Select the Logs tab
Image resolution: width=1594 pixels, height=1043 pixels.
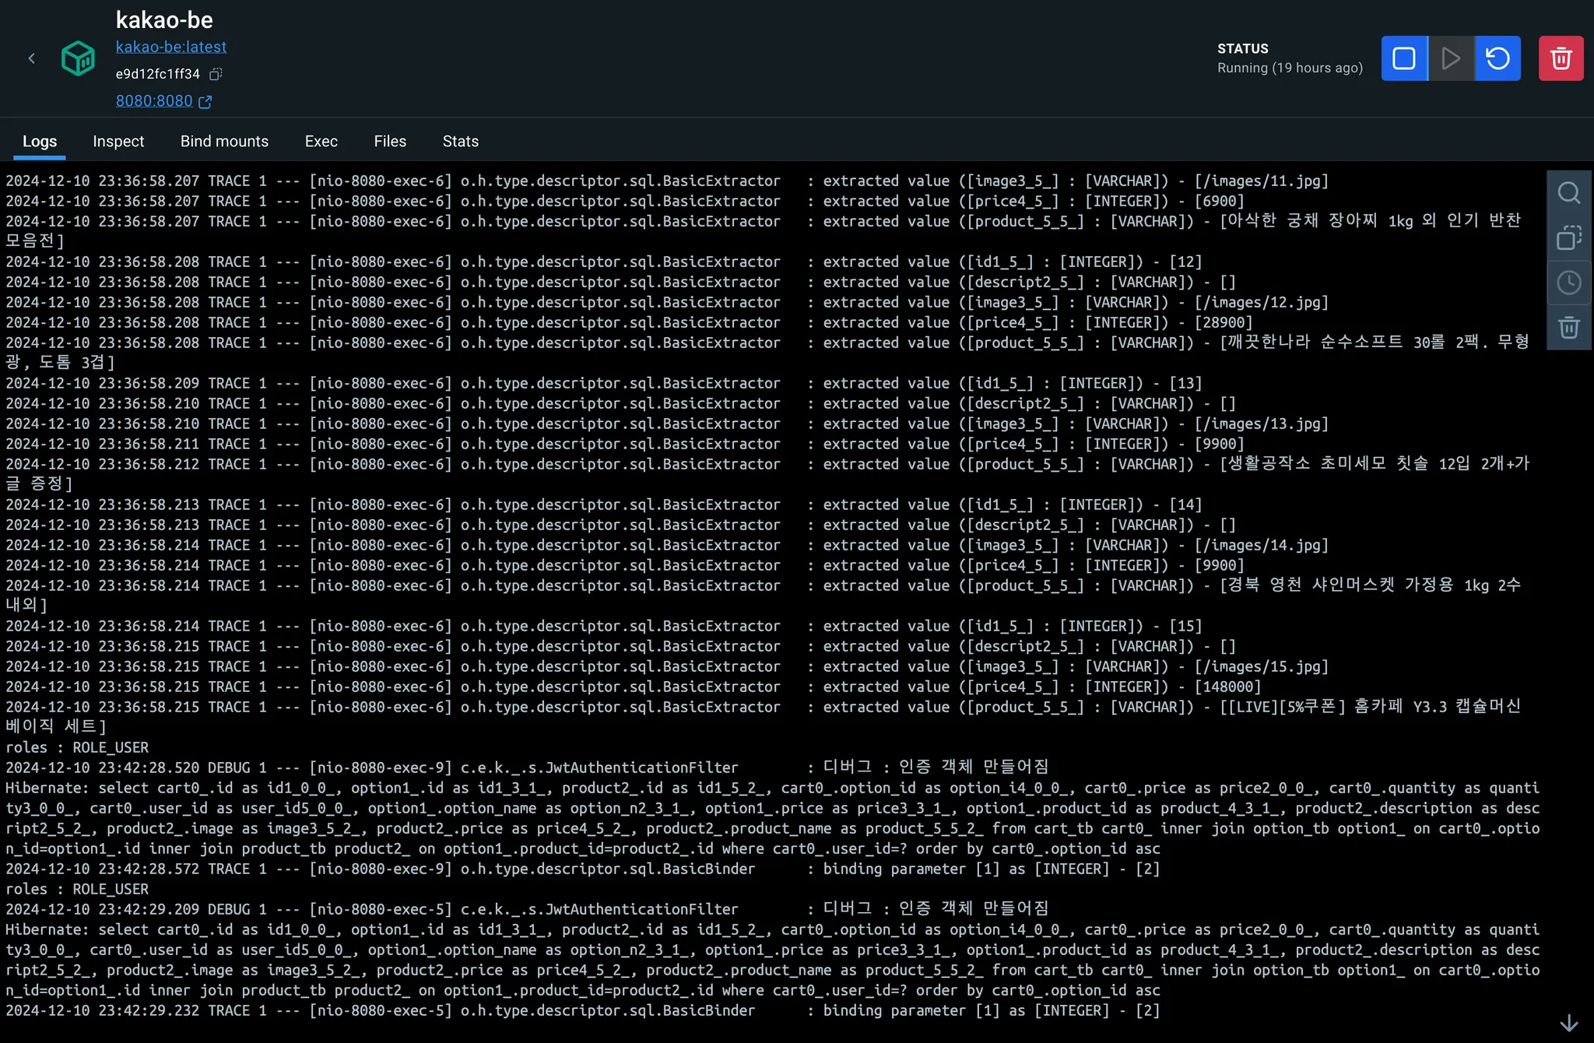(x=40, y=142)
